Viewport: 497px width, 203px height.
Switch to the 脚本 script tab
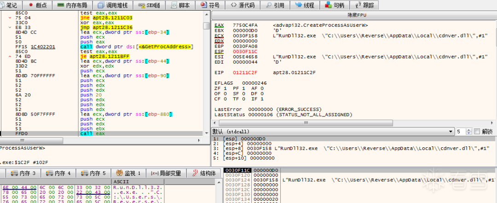(181, 5)
